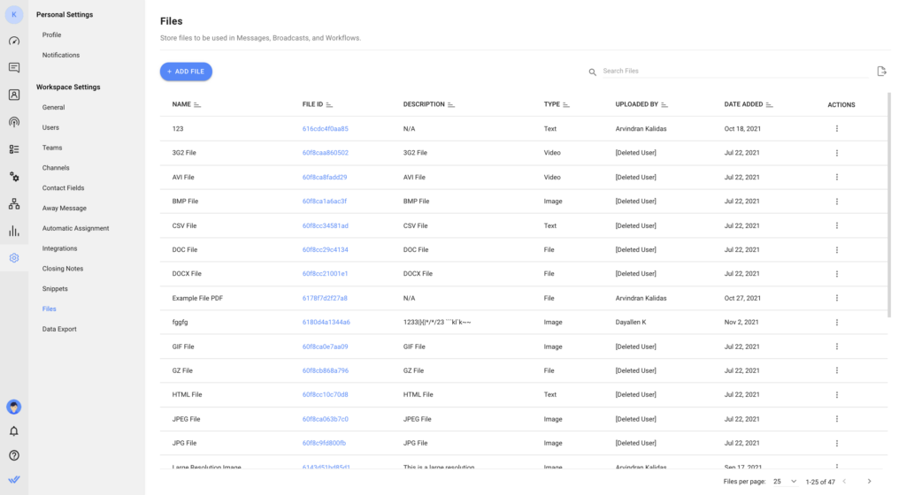Open actions menu for 123 file
The width and height of the screenshot is (906, 495).
pos(836,129)
